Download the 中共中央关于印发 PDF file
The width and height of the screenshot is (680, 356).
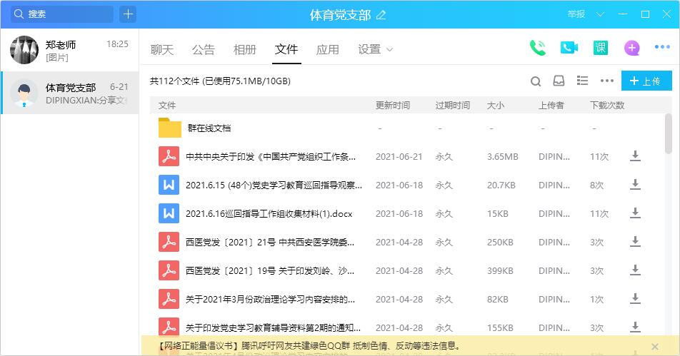634,156
